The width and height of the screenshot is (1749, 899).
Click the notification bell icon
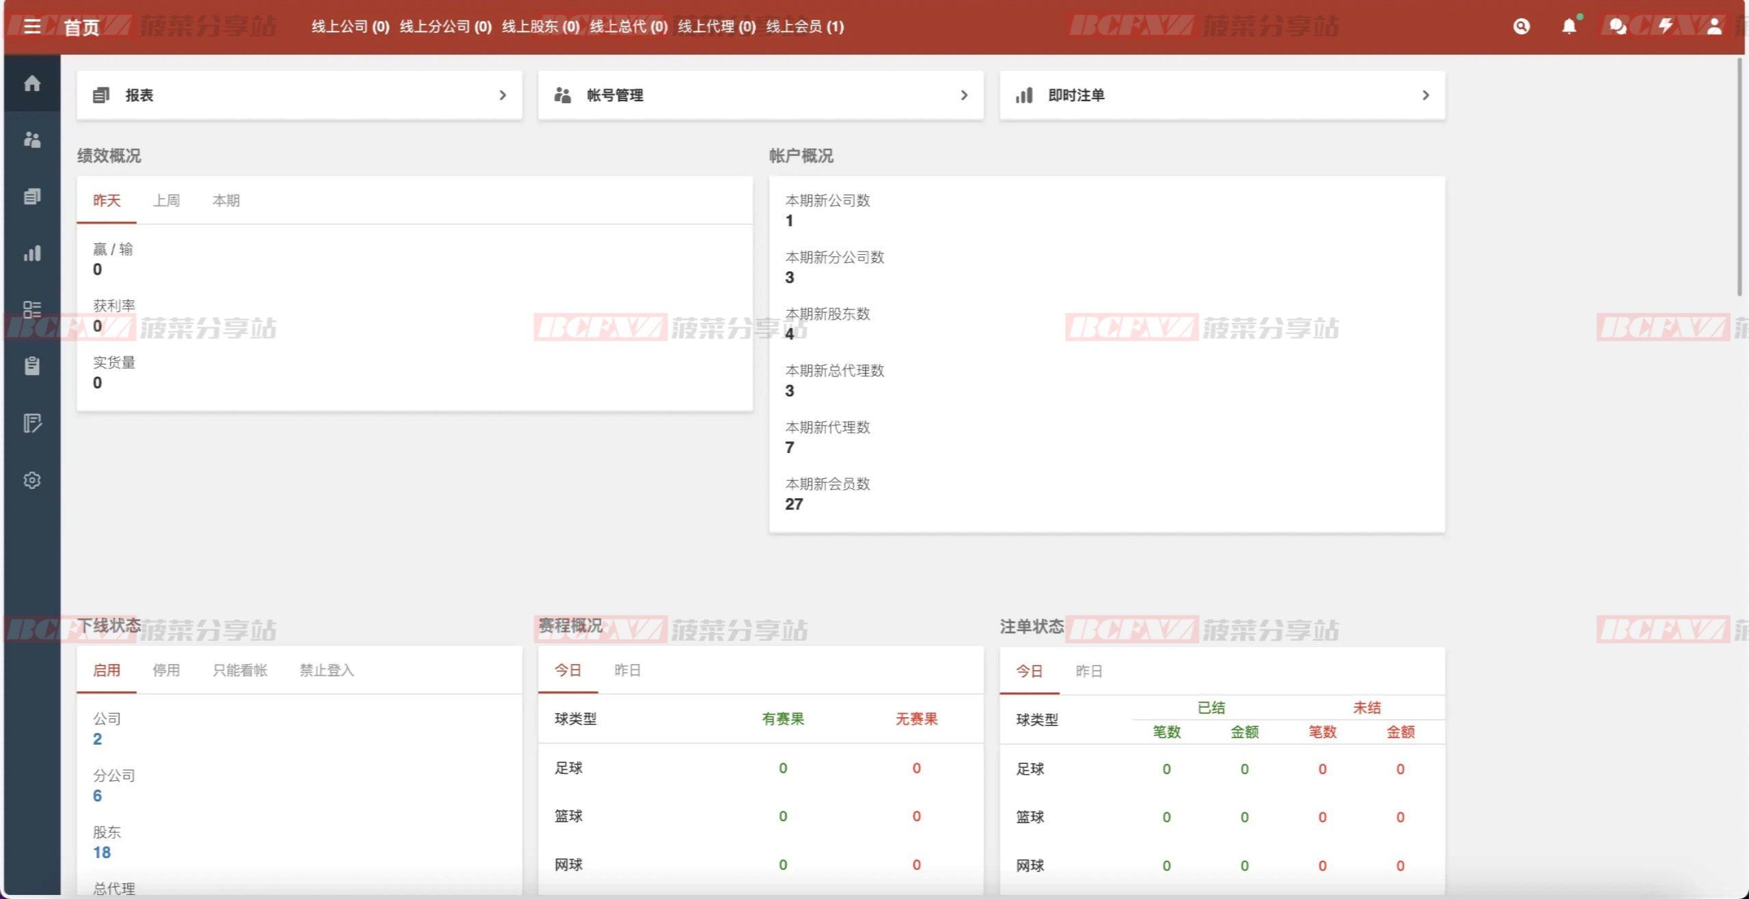coord(1569,27)
